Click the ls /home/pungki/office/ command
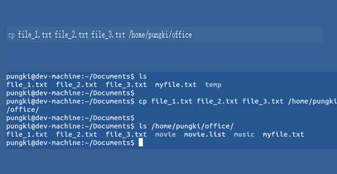 [186, 126]
